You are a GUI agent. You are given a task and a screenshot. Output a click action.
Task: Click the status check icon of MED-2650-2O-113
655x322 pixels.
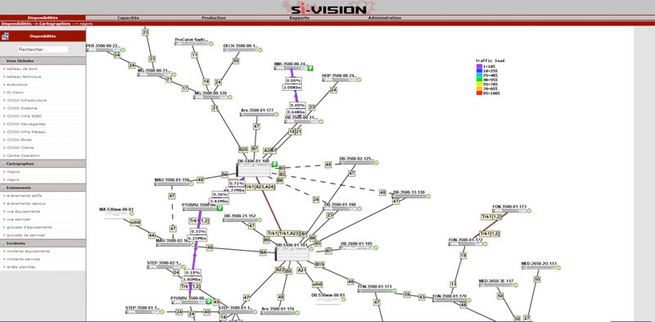pos(558,268)
